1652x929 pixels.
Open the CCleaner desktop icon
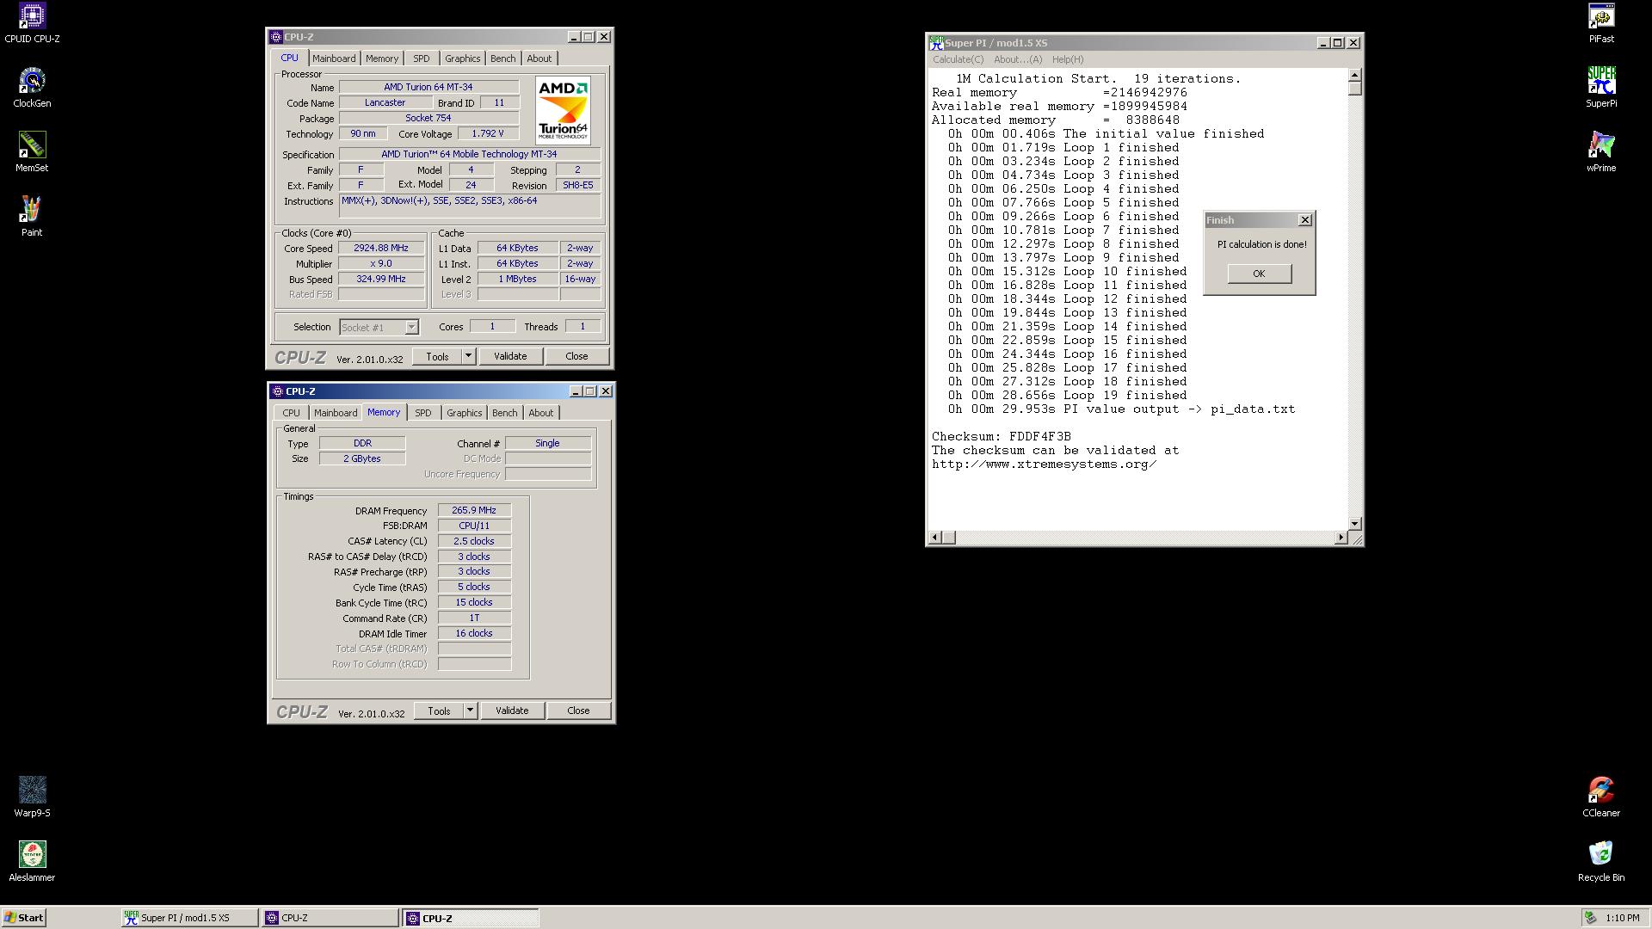coord(1601,797)
